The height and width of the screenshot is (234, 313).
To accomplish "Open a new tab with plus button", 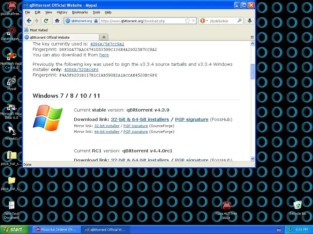I will pyautogui.click(x=104, y=37).
